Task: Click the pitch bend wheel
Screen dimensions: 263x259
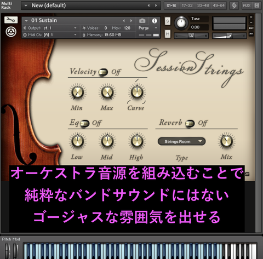Action: pos(8,251)
